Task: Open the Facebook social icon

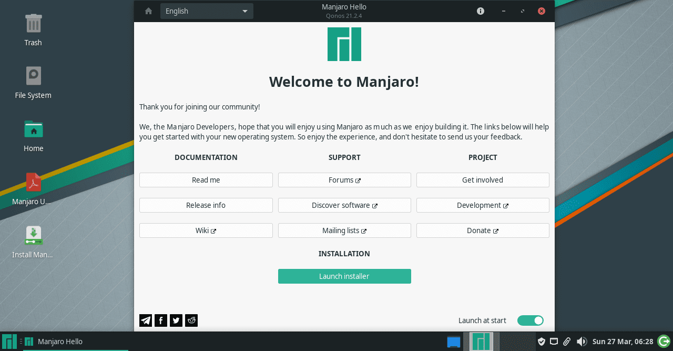Action: point(161,320)
